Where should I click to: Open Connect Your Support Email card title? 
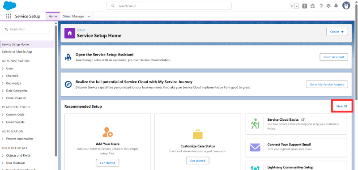coord(289,144)
